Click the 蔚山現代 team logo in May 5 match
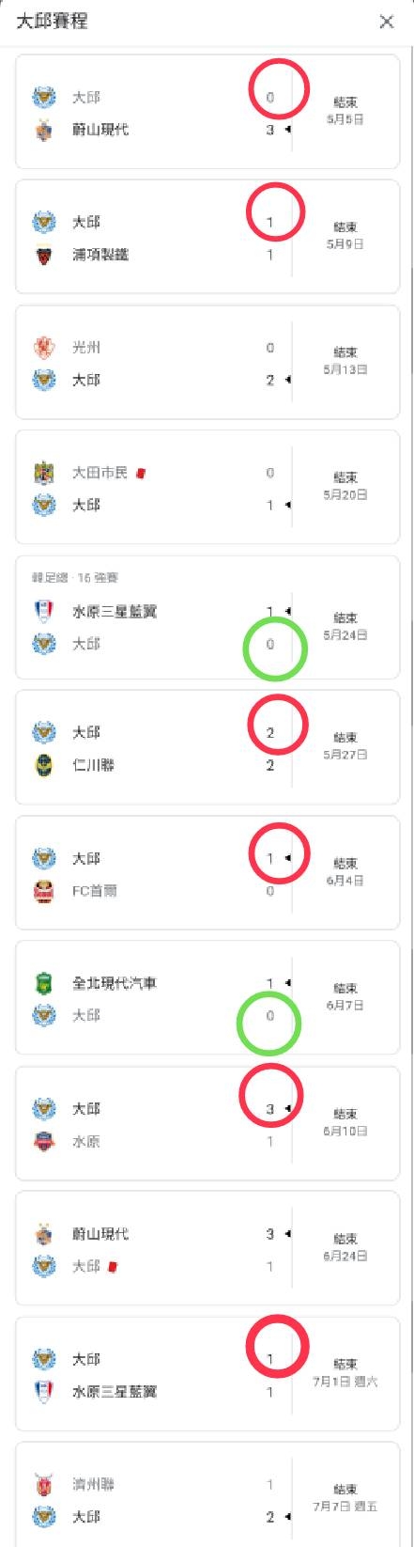The width and height of the screenshot is (414, 1547). [x=43, y=130]
